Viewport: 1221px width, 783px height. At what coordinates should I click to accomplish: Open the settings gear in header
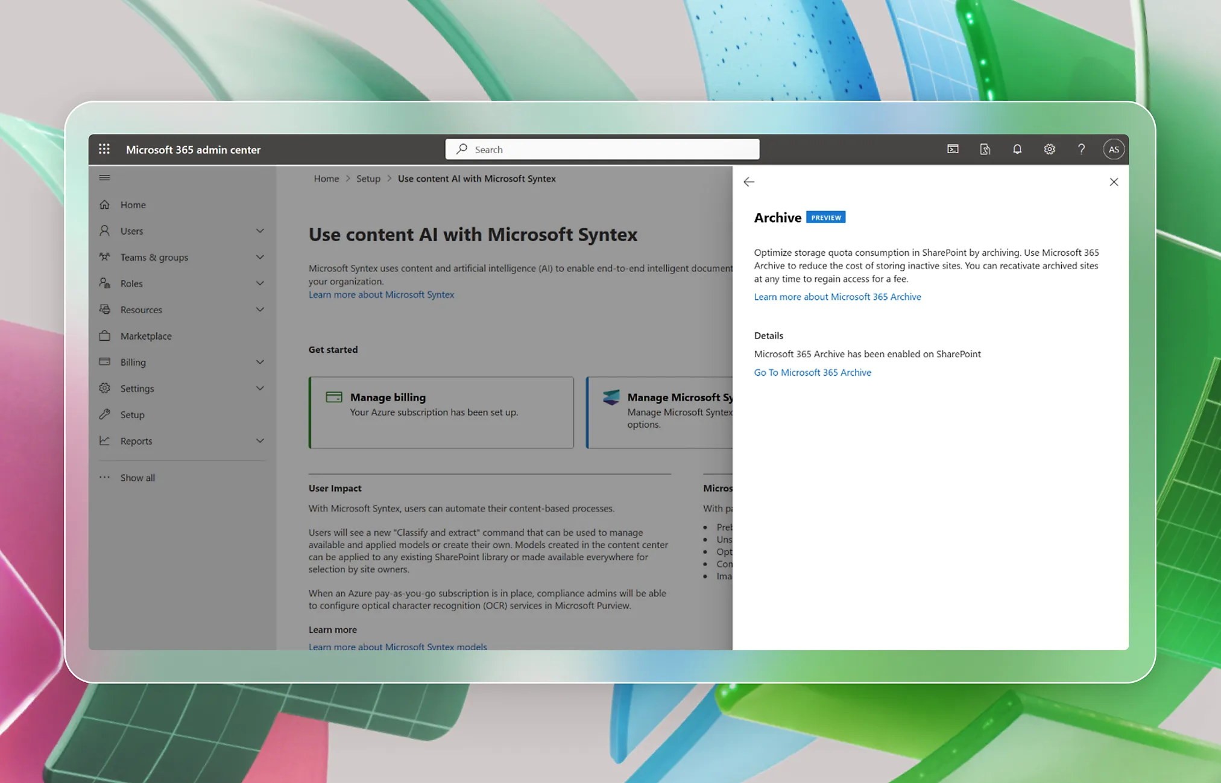pos(1049,149)
